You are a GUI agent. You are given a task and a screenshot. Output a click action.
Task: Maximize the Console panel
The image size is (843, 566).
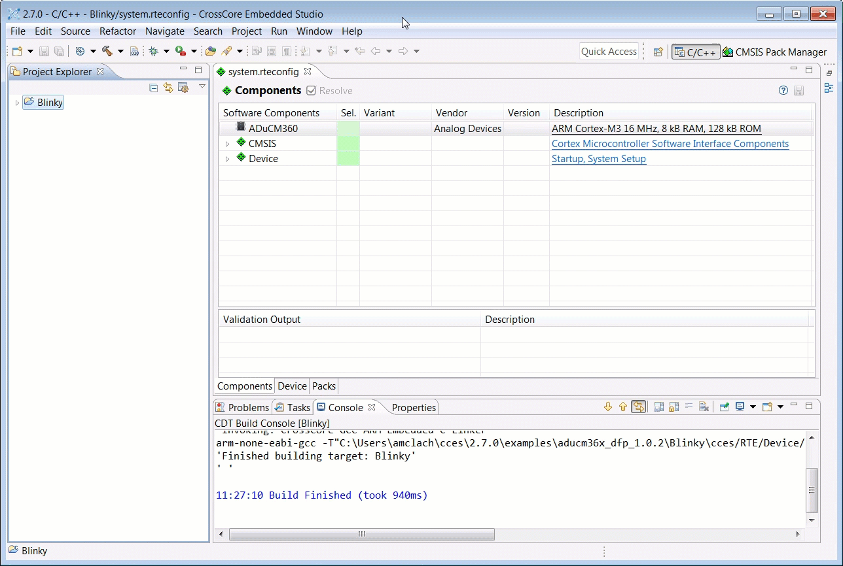pos(809,406)
